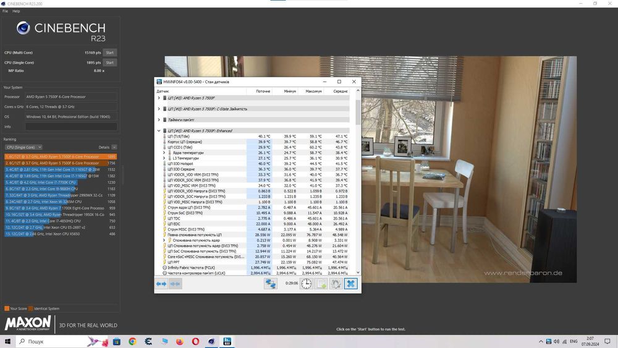This screenshot has height=348, width=618.
Task: Select the ЦП PPT sensor row
Action: (255, 262)
